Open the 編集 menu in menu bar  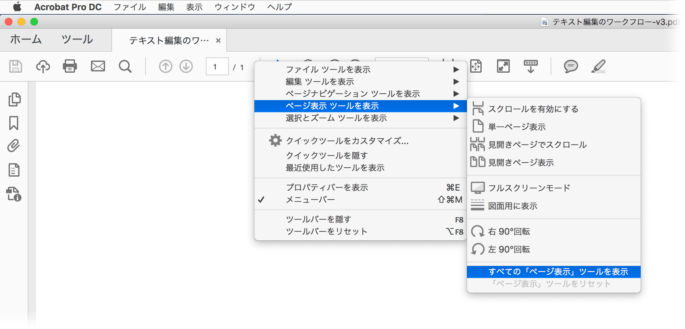166,7
